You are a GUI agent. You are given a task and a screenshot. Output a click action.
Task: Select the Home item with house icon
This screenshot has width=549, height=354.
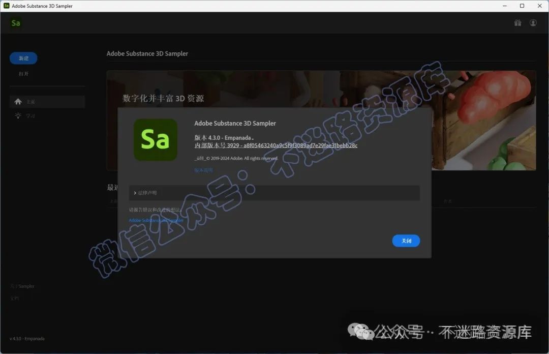(47, 102)
